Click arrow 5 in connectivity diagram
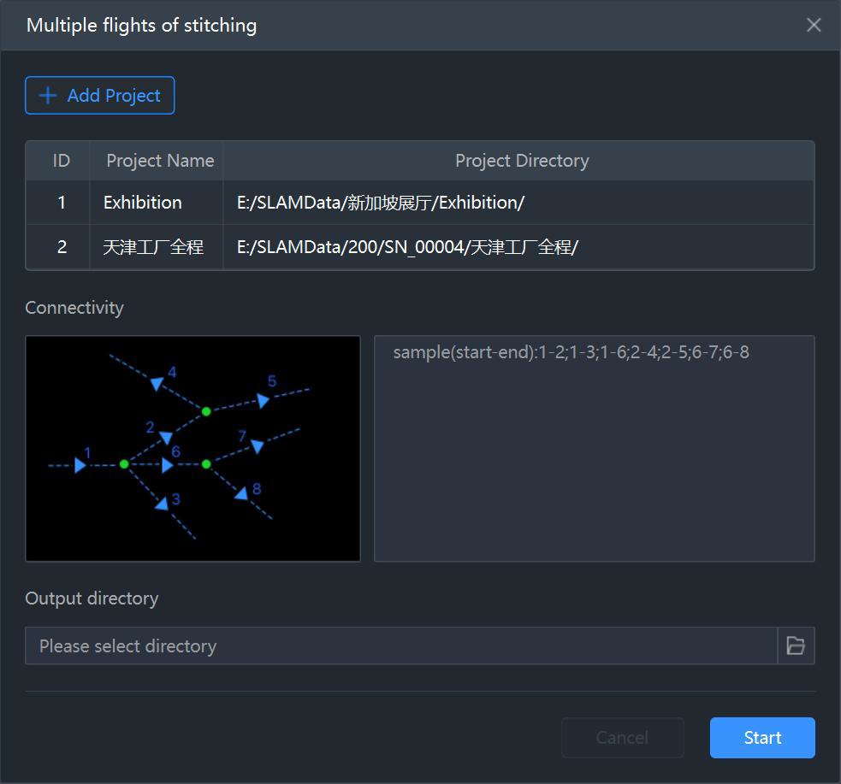Image resolution: width=841 pixels, height=784 pixels. 263,400
